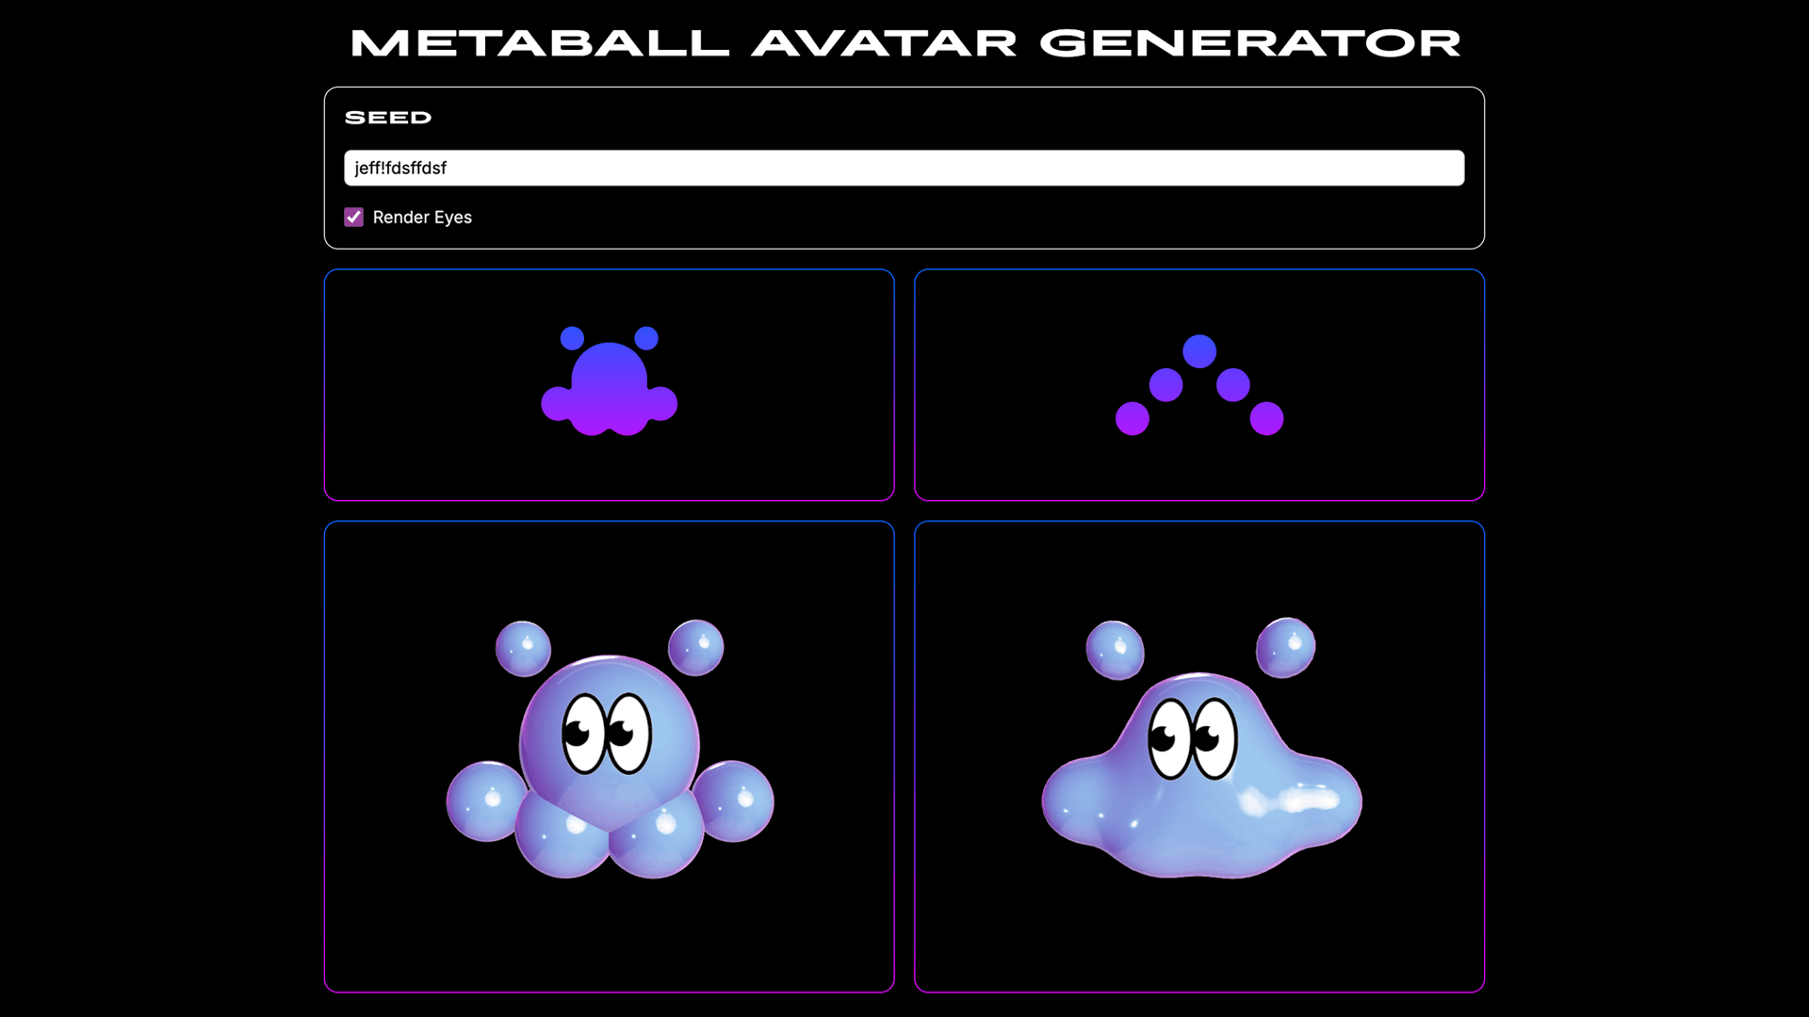The image size is (1809, 1017).
Task: Select the bottom-left rendered 3D avatar panel
Action: tap(610, 932)
